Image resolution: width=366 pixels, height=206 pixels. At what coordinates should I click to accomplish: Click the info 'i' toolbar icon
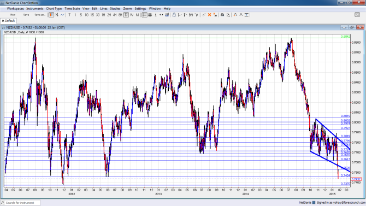[156, 15]
